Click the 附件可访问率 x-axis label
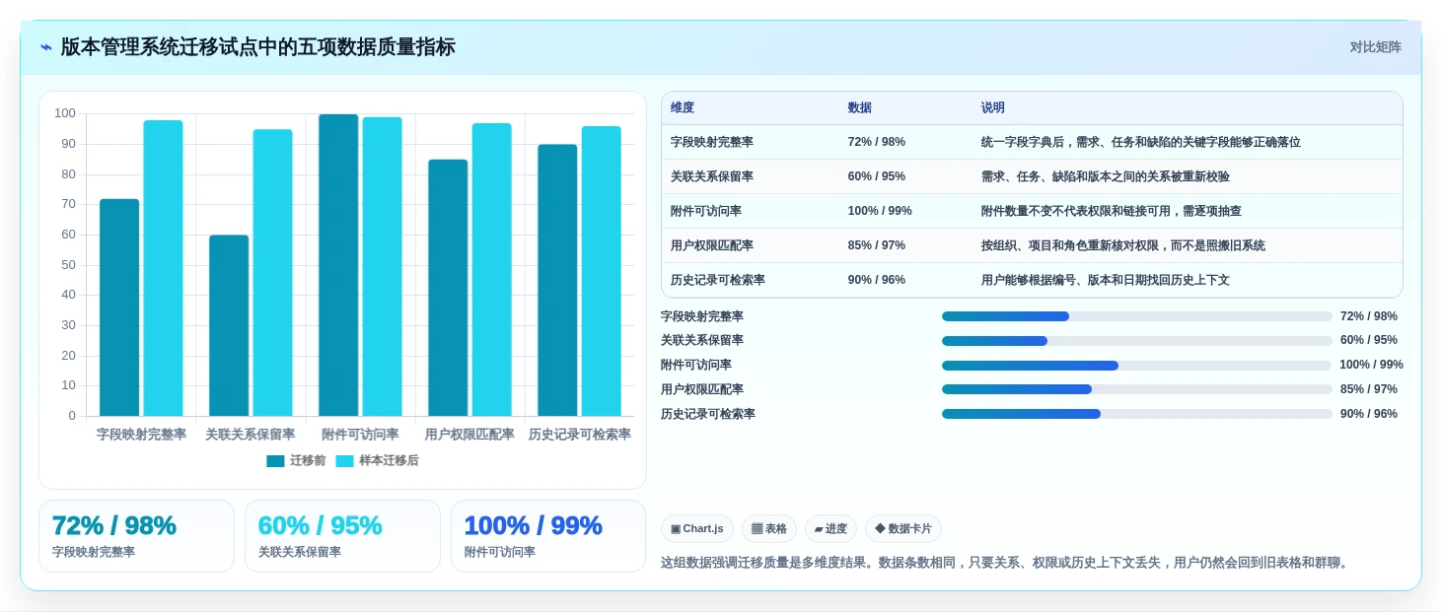Screen dimensions: 1442x612 click(360, 435)
